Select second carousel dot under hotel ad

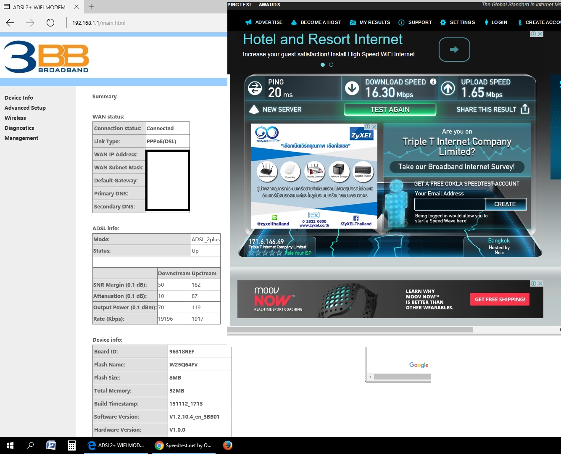tap(331, 65)
